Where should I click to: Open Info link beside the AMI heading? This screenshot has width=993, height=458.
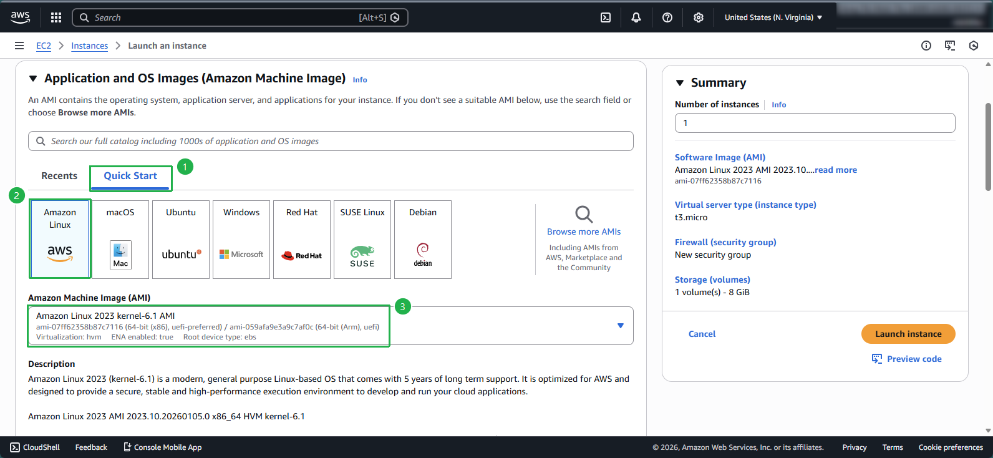point(360,80)
